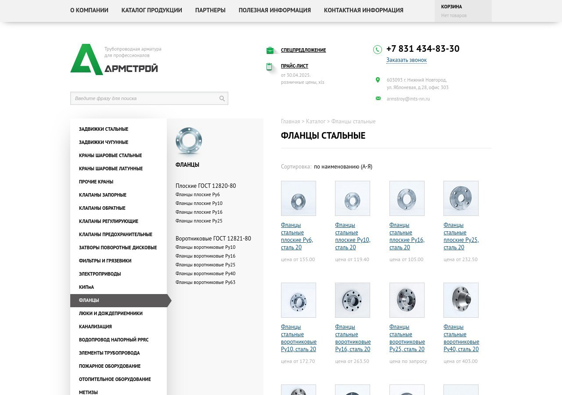Select Клапаны регулирующие category
562x395 pixels.
(119, 221)
